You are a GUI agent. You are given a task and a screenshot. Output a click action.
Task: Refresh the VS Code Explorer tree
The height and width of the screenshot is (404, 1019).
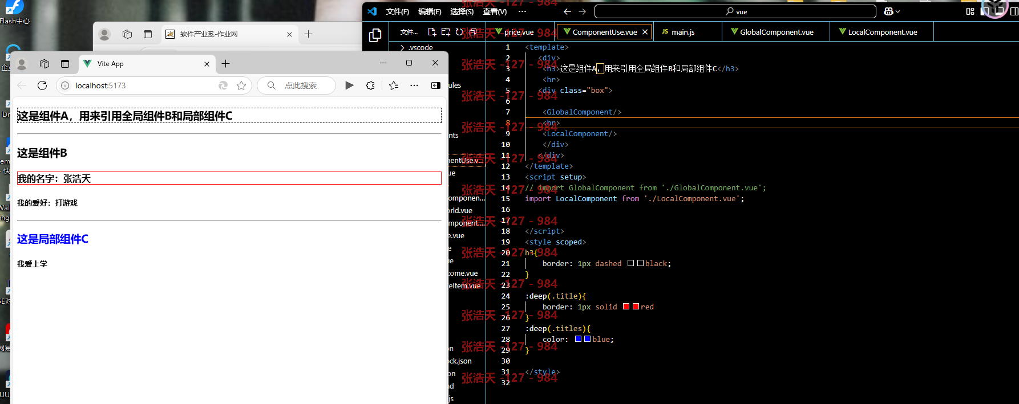[x=459, y=32]
